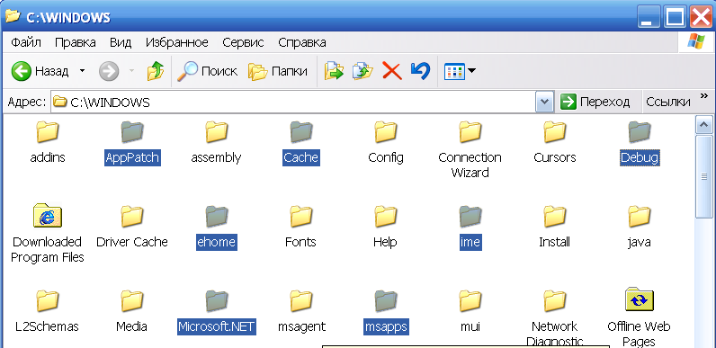Click the C:\WINDOWS window title text
The image size is (716, 348).
coord(68,17)
